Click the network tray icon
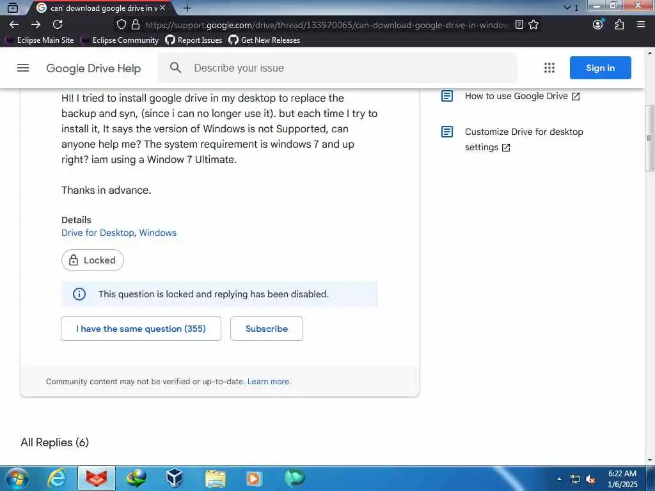 575,479
